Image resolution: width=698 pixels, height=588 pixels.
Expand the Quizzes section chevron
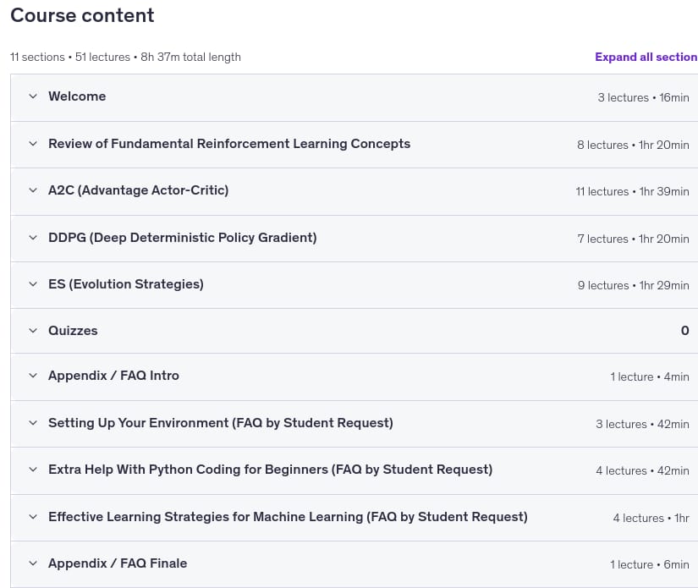click(33, 330)
